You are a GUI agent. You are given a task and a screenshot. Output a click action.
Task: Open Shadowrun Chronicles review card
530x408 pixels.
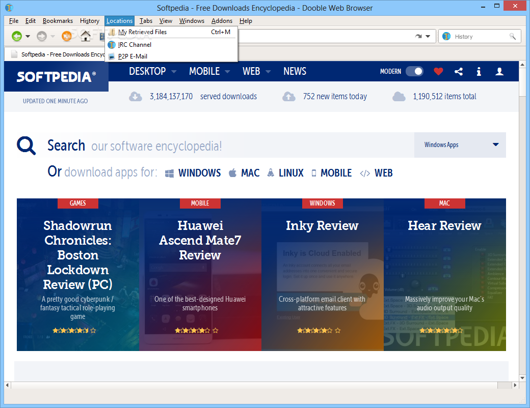coord(78,275)
